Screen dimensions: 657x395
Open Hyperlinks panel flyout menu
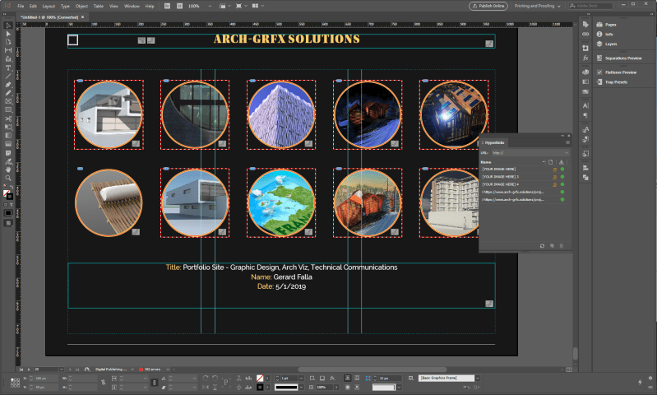(567, 142)
